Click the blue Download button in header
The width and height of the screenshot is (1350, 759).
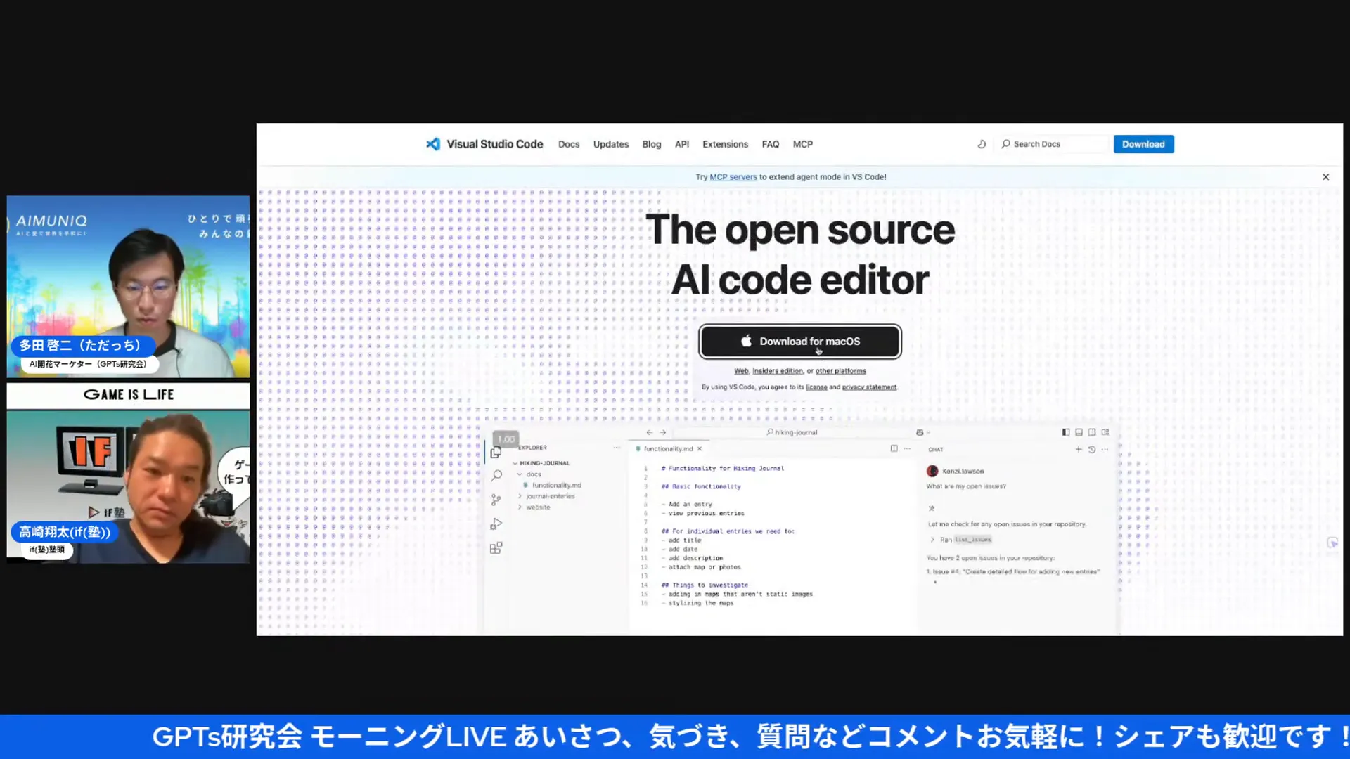click(x=1143, y=144)
